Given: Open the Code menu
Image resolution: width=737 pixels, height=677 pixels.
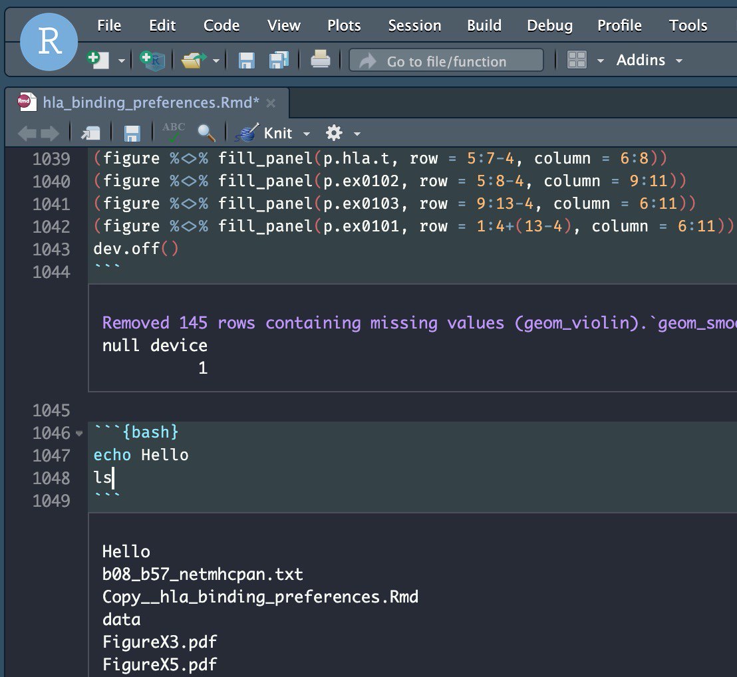Looking at the screenshot, I should pyautogui.click(x=221, y=25).
